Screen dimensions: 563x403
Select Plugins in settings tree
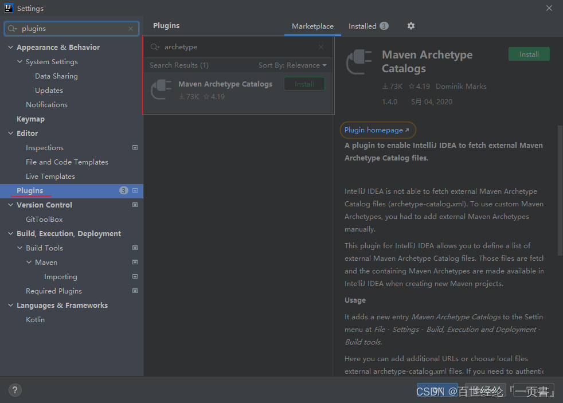tap(72, 190)
